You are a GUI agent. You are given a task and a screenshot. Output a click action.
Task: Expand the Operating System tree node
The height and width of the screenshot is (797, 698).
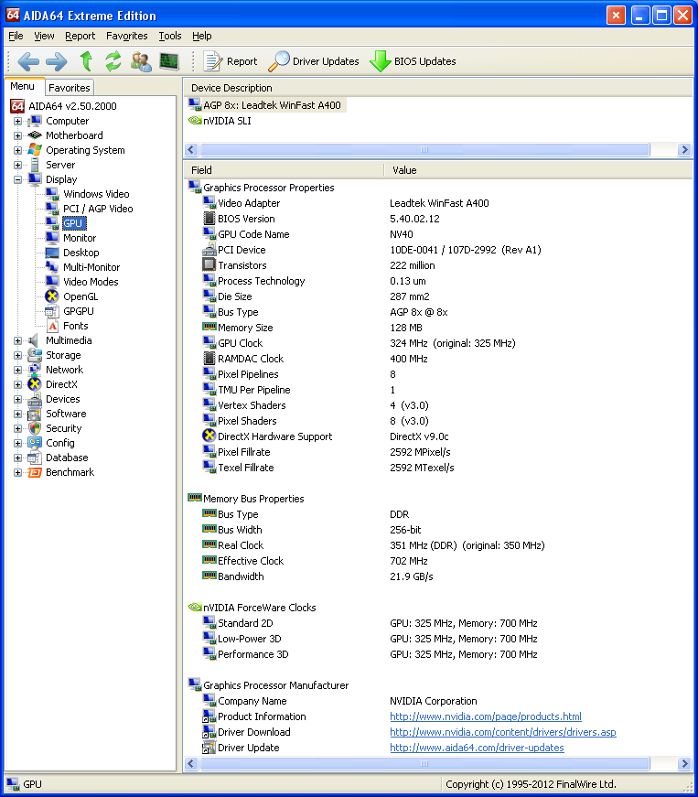tap(17, 150)
